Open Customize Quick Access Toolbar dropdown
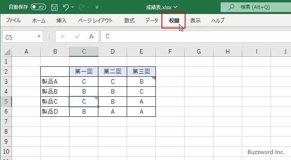Viewport: 291px width, 160px height. pos(97,7)
